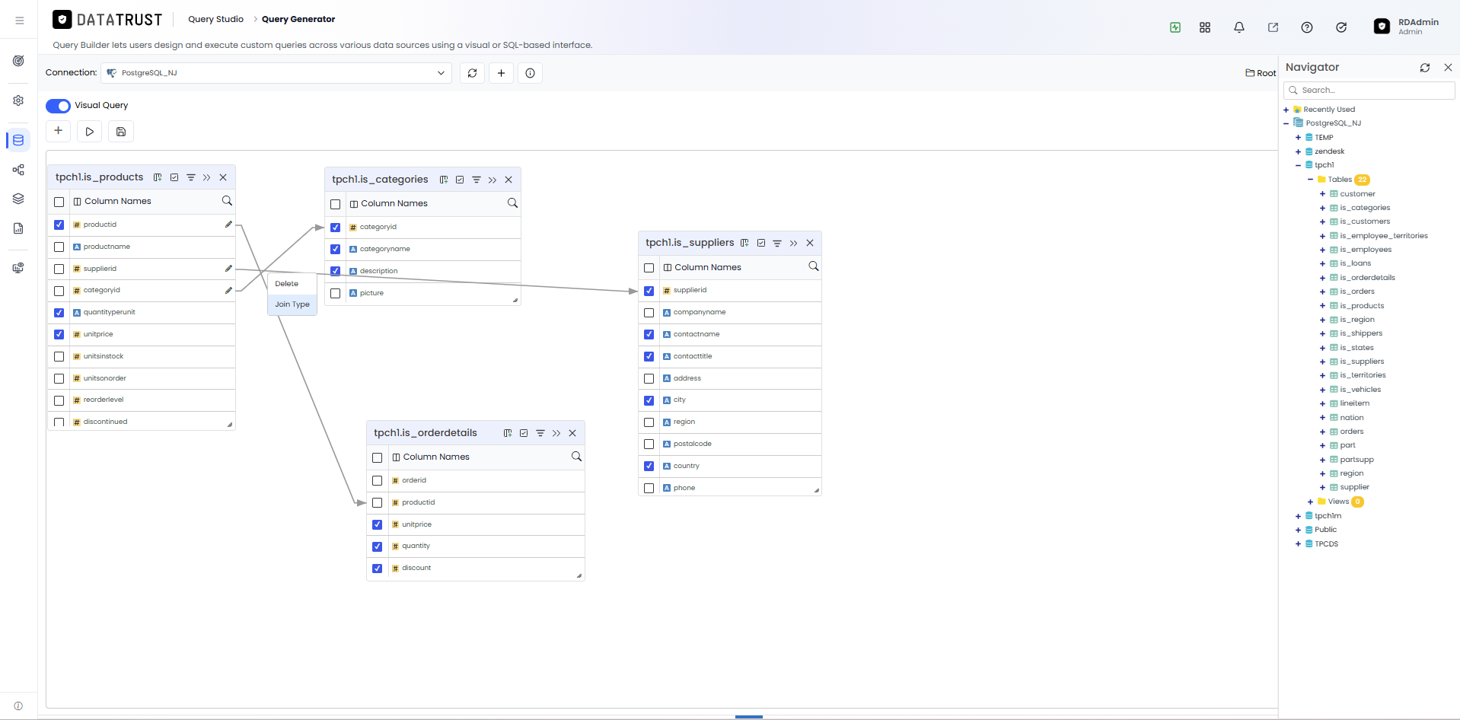Edit the supplierid pencil in is_products
Image resolution: width=1460 pixels, height=720 pixels.
tap(228, 269)
